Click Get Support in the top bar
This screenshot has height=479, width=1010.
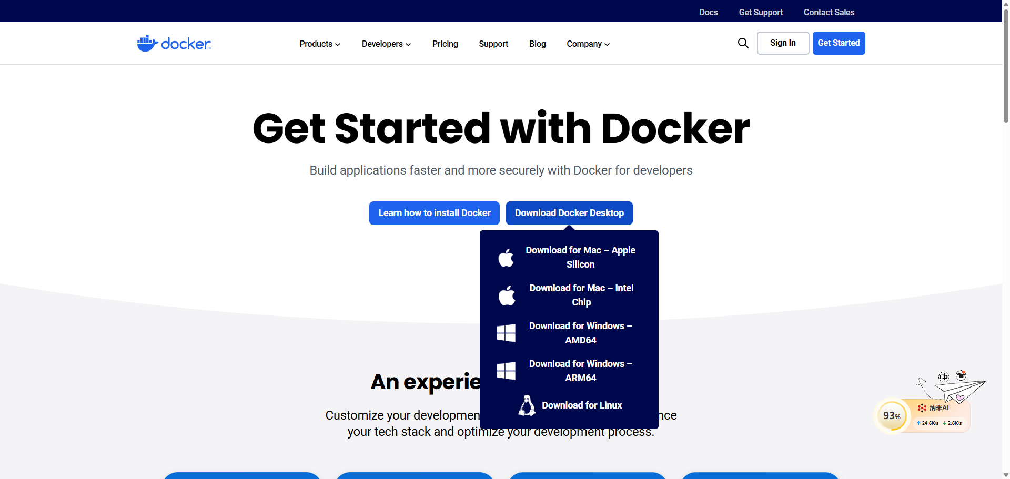(x=761, y=12)
